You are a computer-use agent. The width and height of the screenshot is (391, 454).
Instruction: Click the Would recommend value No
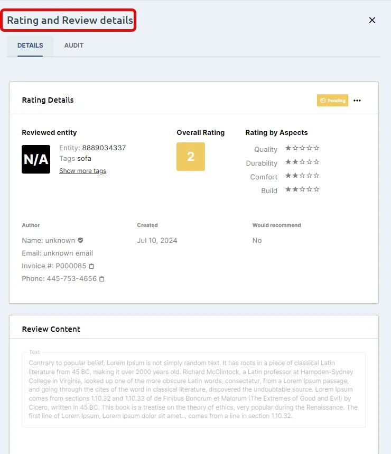pos(257,241)
